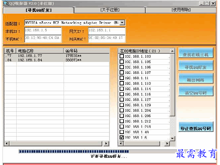Screen dimensions: 220x165
Task: Check the box for 192.168.1.106
Action: (x=122, y=67)
